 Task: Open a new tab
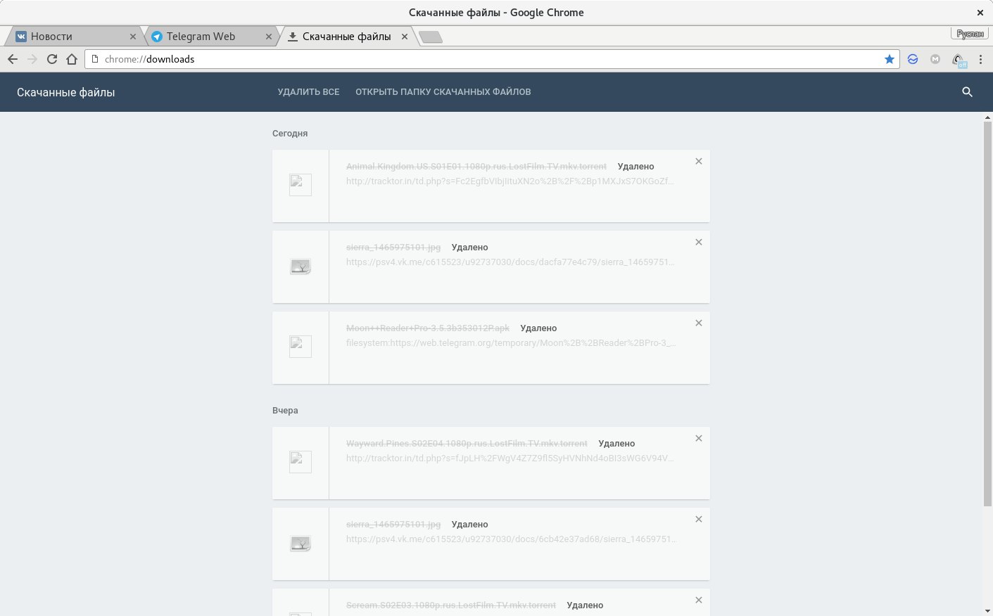(x=431, y=37)
